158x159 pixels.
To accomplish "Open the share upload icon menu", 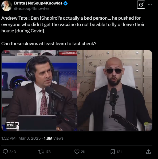I will 148,152.
